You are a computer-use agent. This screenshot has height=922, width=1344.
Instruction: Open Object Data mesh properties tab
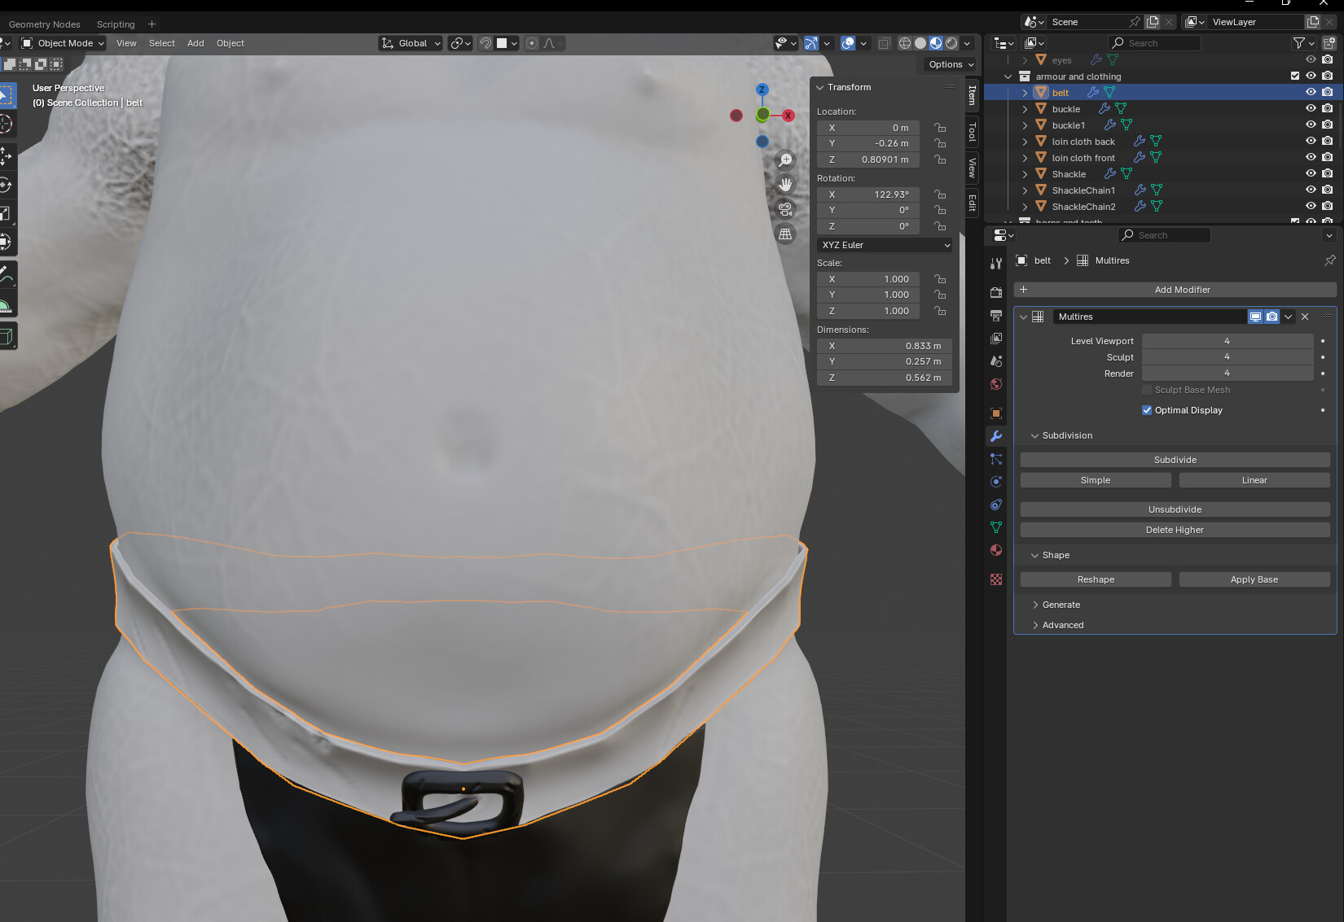point(995,527)
